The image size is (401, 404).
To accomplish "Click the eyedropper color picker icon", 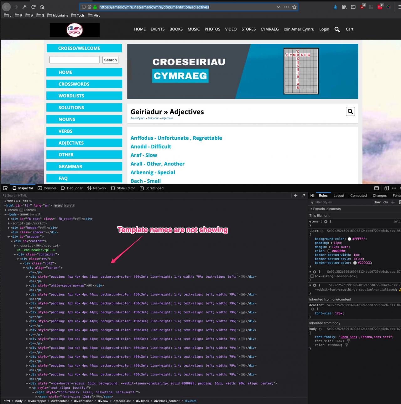I will 303,195.
